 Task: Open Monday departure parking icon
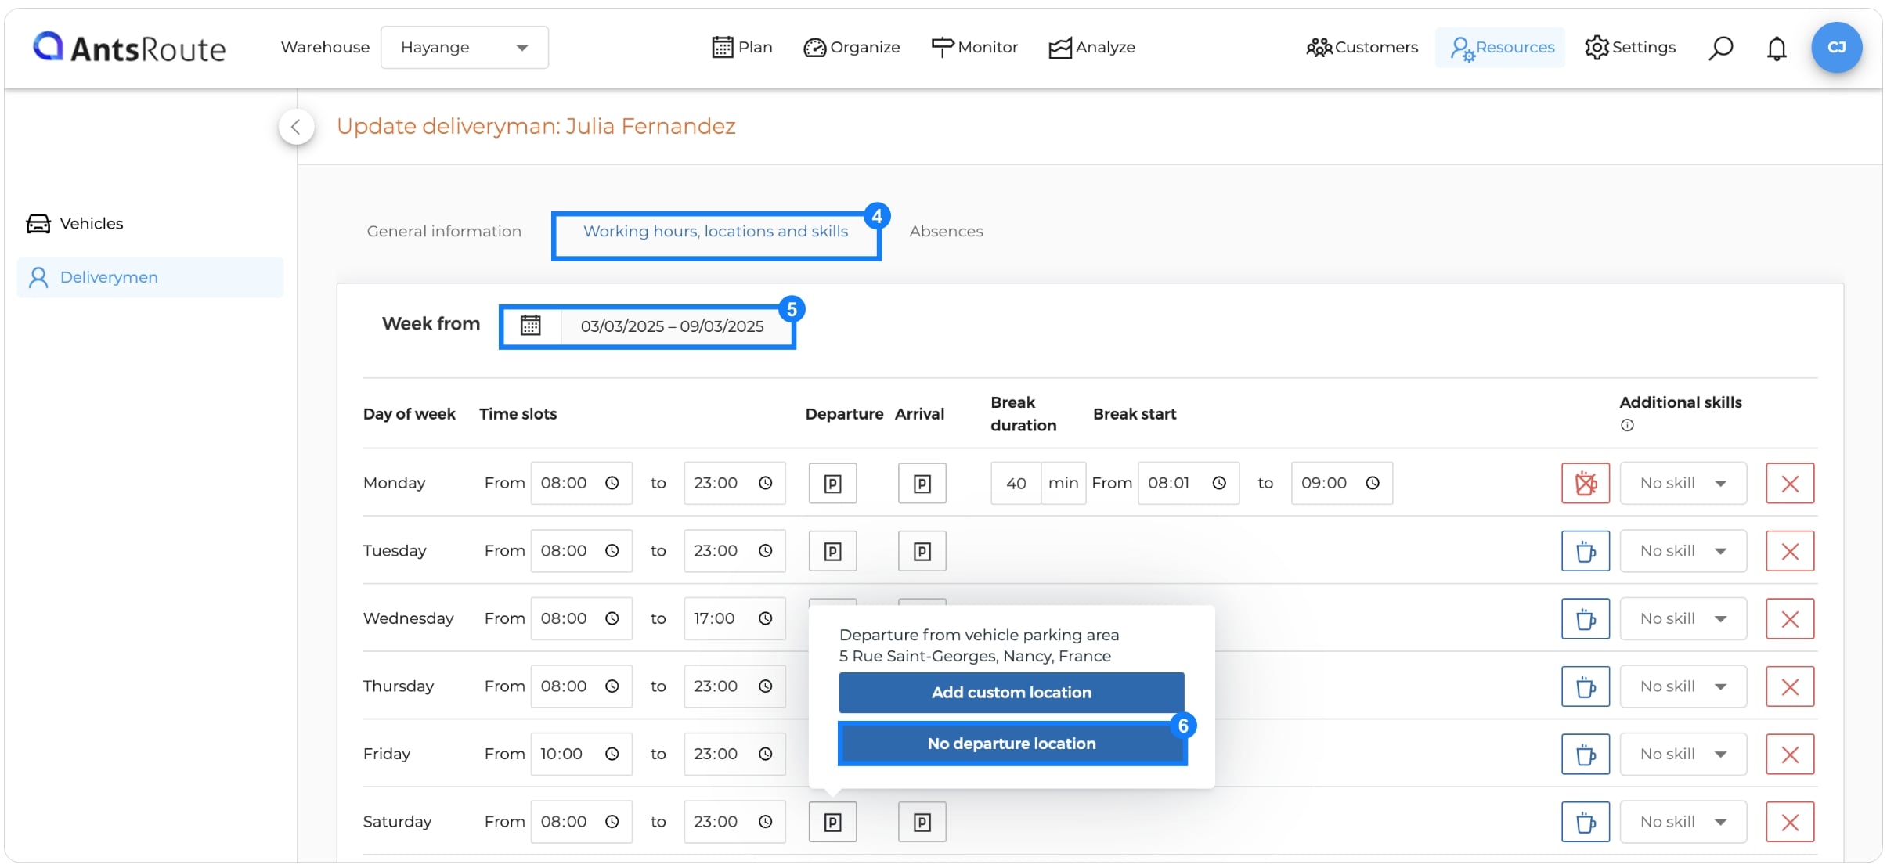point(833,484)
